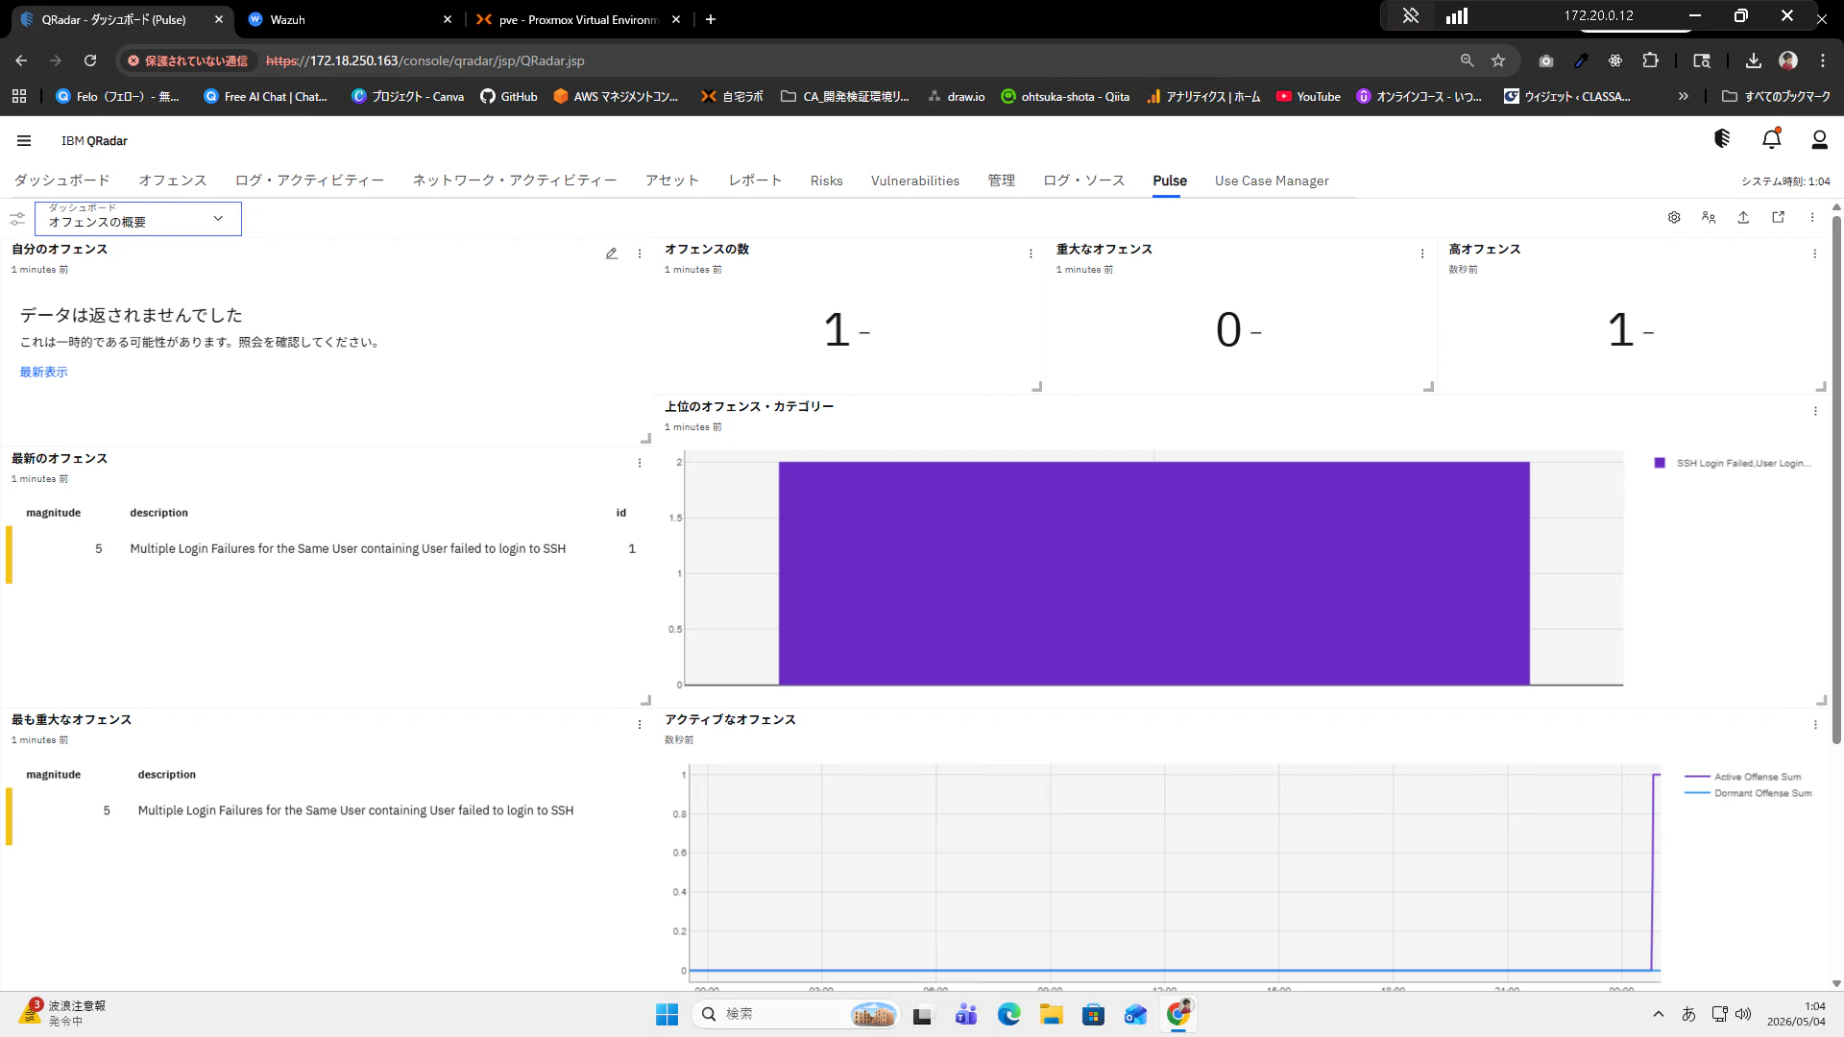This screenshot has width=1844, height=1037.
Task: Open the GitHub bookmark
Action: tap(509, 96)
